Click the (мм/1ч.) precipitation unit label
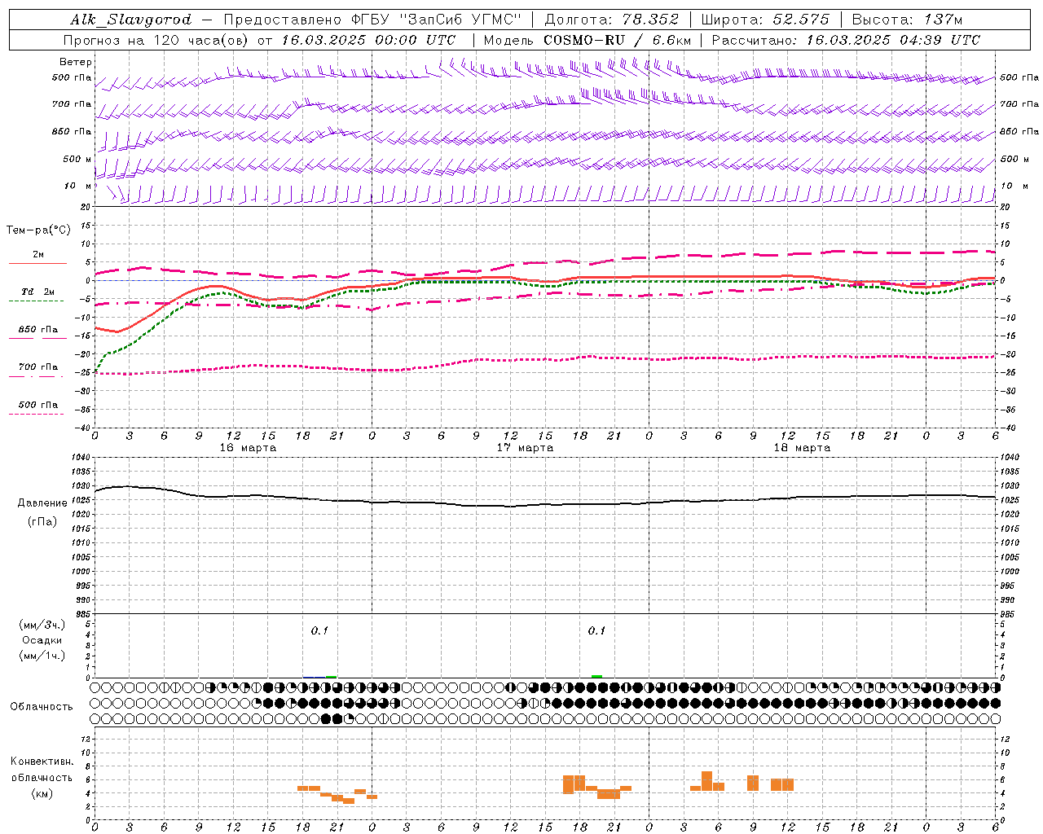Image resolution: width=1043 pixels, height=834 pixels. click(42, 656)
